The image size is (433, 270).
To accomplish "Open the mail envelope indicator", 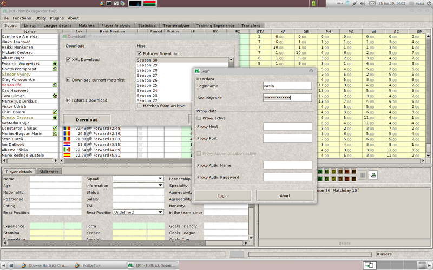I will point(372,3).
